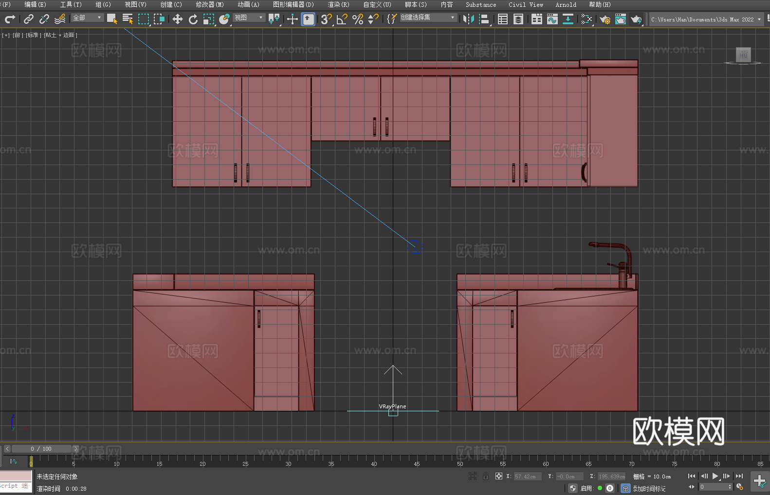This screenshot has width=770, height=495.
Task: Click the [粘土 + 边面] shading label
Action: point(61,35)
